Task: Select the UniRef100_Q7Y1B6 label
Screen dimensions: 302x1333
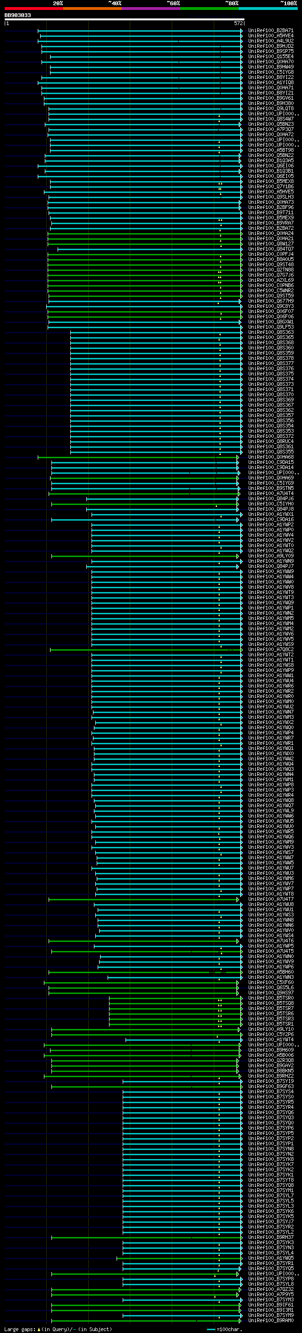Action: [271, 186]
